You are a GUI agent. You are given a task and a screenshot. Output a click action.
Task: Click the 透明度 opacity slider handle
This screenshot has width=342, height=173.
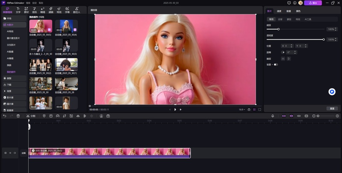coord(324,39)
